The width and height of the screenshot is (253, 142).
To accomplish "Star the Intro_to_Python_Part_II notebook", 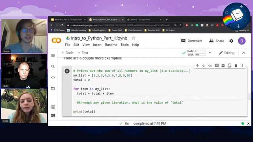I will click(x=134, y=38).
